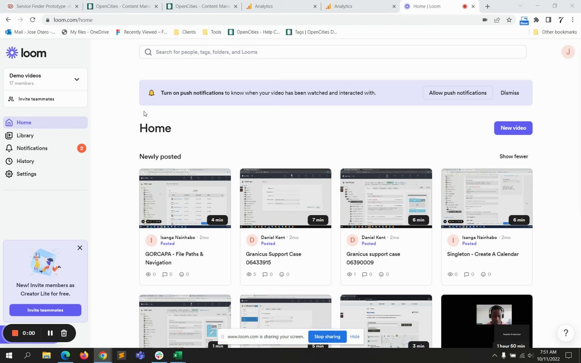Open the help question mark button
The image size is (581, 363).
click(566, 333)
